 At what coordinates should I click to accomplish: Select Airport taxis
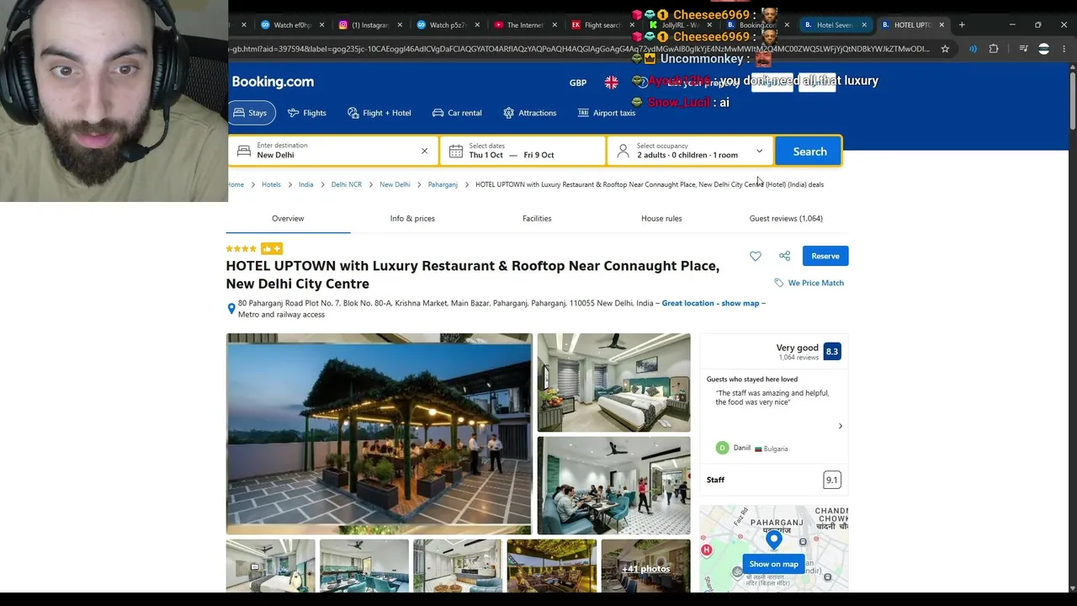click(x=607, y=113)
